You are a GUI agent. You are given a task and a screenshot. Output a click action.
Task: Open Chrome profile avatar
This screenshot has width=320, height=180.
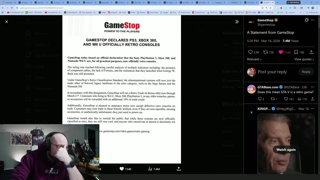click(x=313, y=8)
